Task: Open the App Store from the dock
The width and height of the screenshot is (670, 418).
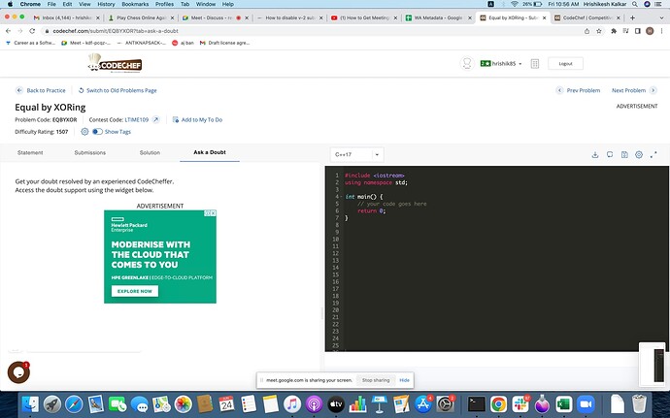Action: click(x=422, y=403)
